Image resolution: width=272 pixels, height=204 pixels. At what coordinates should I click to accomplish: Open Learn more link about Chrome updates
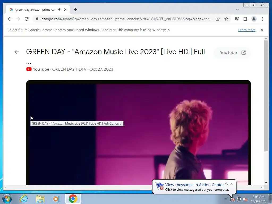coord(247,30)
